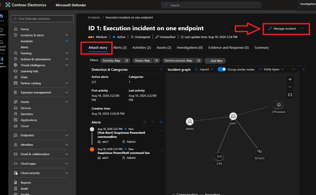This screenshot has width=316, height=195.
Task: Open the Layout dropdown
Action: click(x=204, y=69)
